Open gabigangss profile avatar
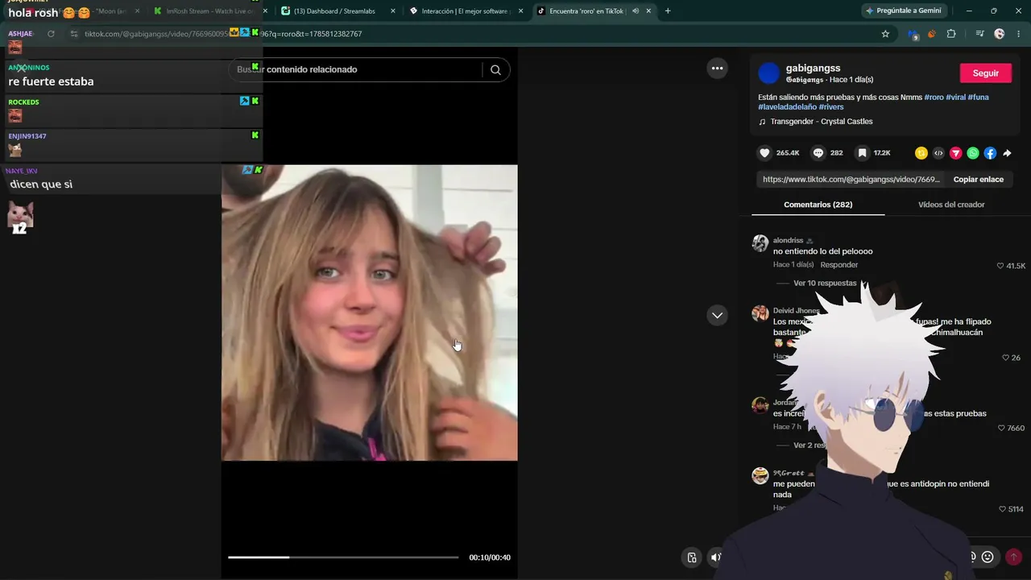 coord(769,73)
